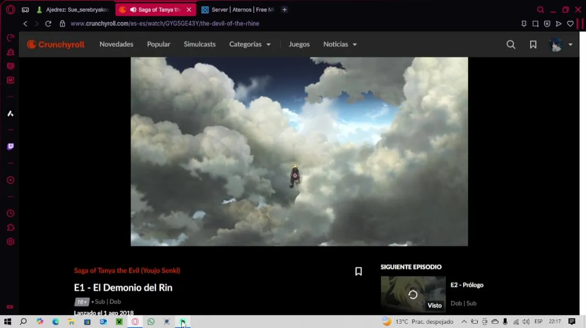
Task: Open WhatsApp from the taskbar
Action: (151, 322)
